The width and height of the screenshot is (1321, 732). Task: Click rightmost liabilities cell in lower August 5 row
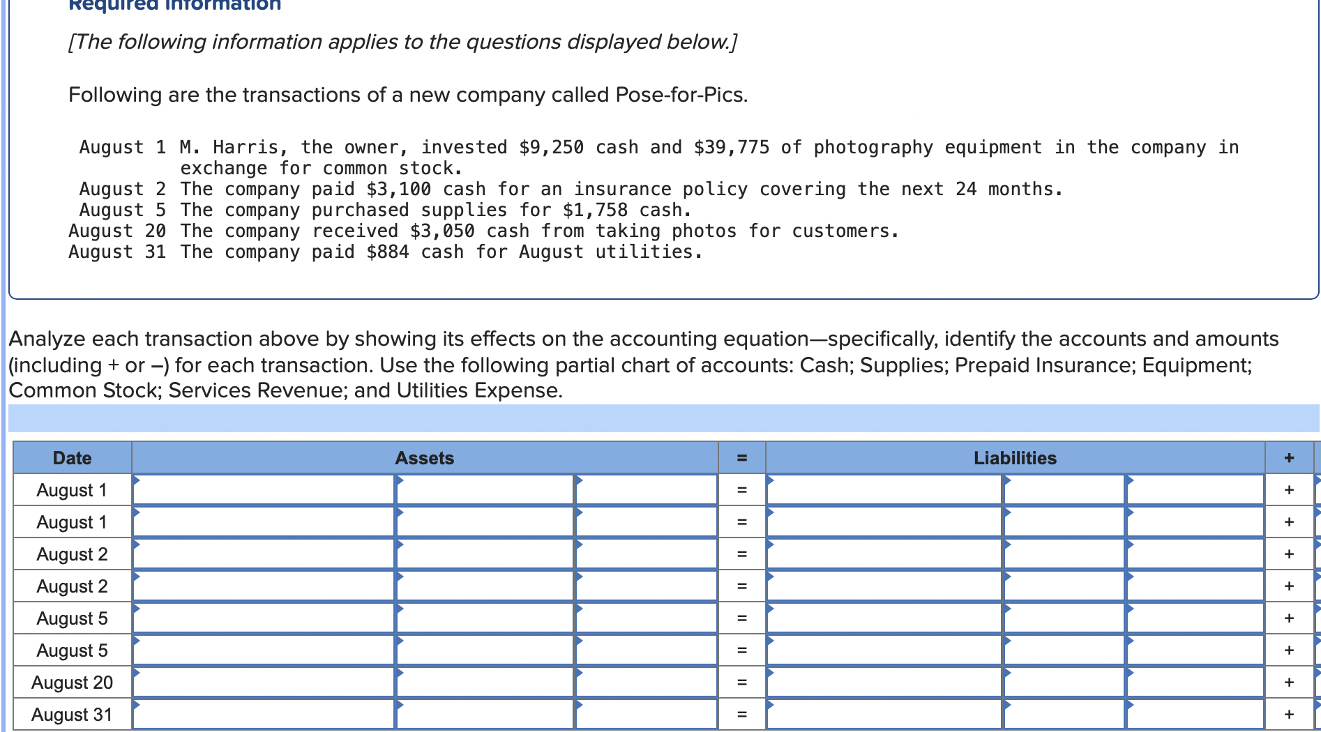[x=1195, y=650]
